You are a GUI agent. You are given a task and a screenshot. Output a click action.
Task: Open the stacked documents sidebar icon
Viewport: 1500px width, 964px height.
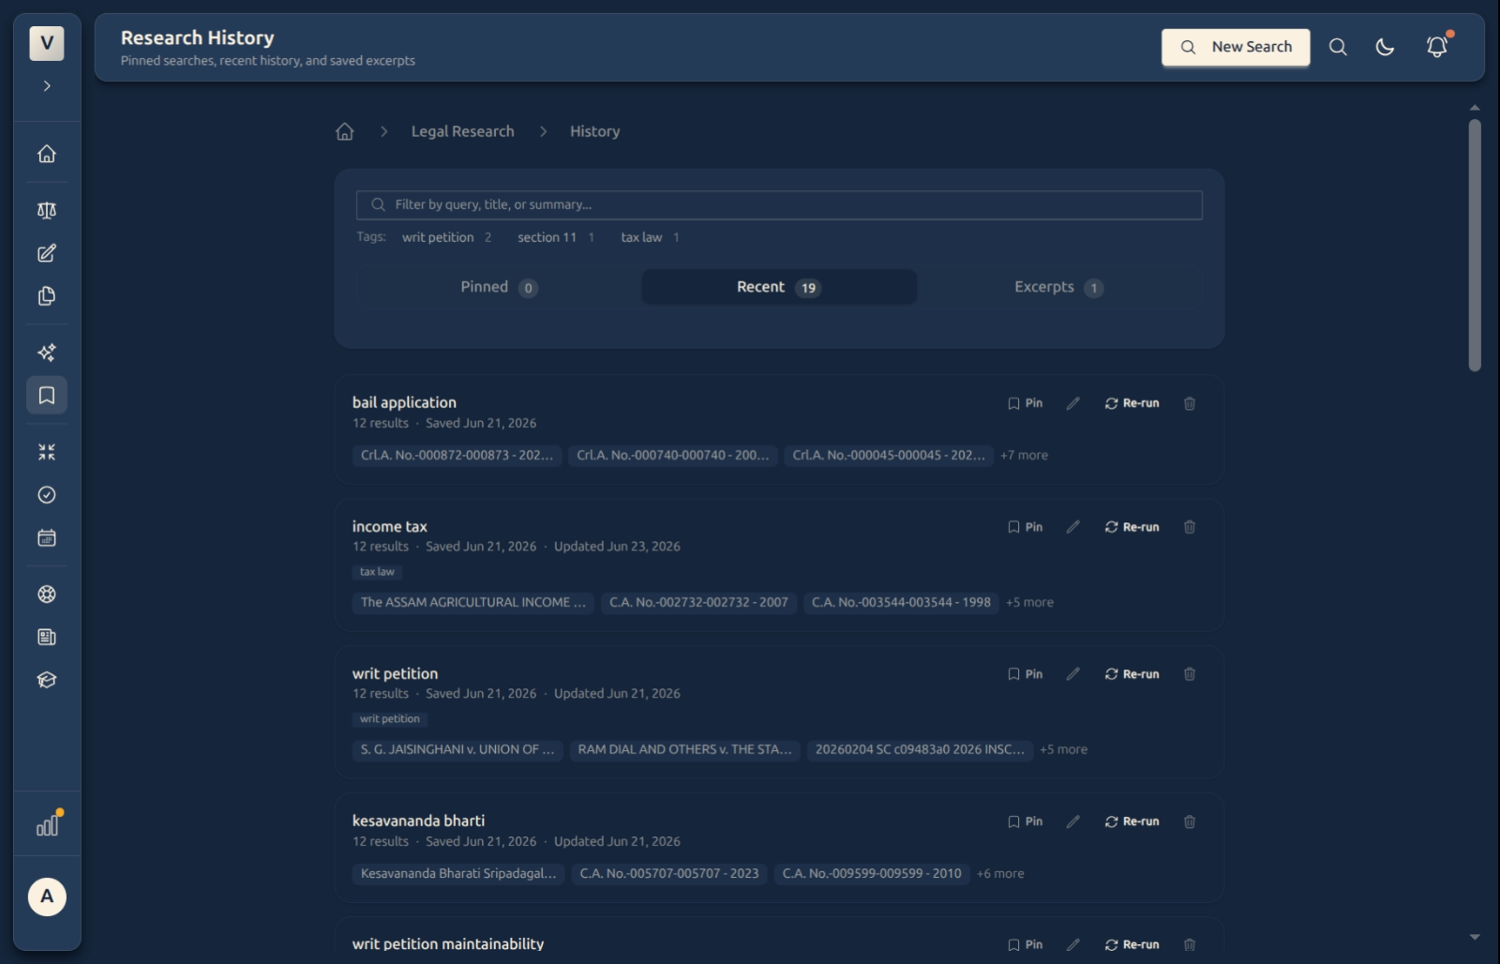tap(47, 296)
